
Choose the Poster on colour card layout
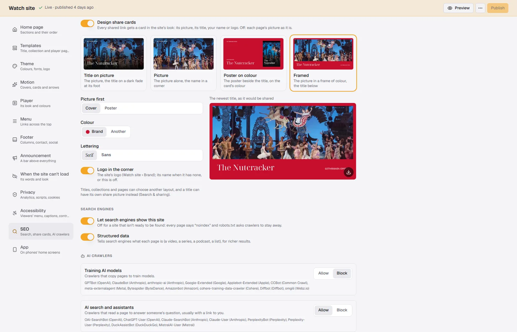click(x=253, y=63)
